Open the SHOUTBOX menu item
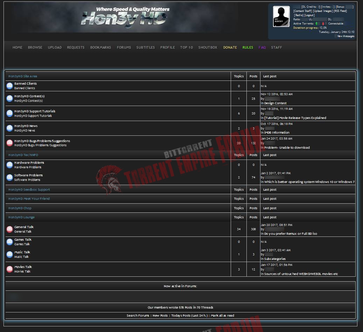Screen dimensions: 363x332 pos(208,48)
